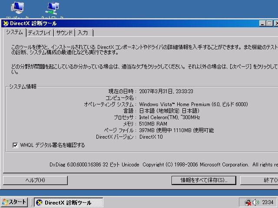This screenshot has width=278, height=208.
Task: Select the Network desktop icon
Action: tap(52, 8)
